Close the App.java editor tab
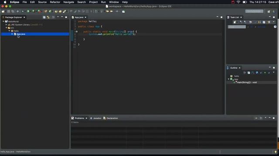Viewport: 279px width, 156px height. pos(85,17)
